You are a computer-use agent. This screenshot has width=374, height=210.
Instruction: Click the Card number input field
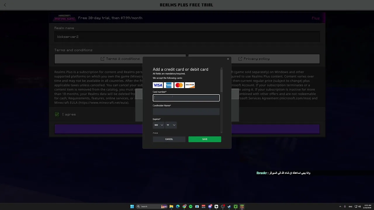(186, 98)
